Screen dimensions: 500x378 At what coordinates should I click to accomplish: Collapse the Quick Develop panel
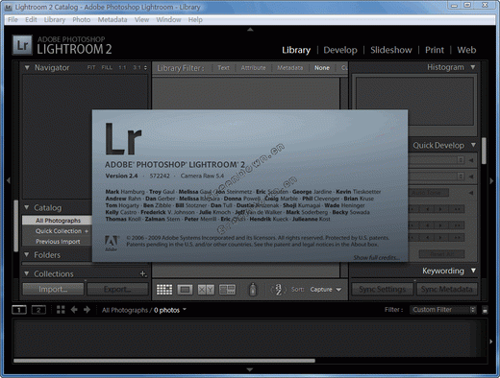pos(473,145)
